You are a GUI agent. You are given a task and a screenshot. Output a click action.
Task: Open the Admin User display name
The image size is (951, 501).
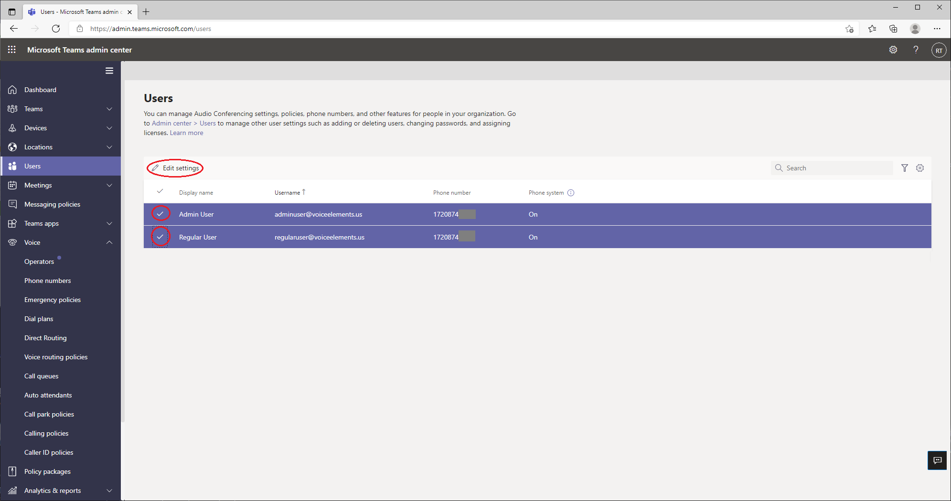tap(196, 214)
